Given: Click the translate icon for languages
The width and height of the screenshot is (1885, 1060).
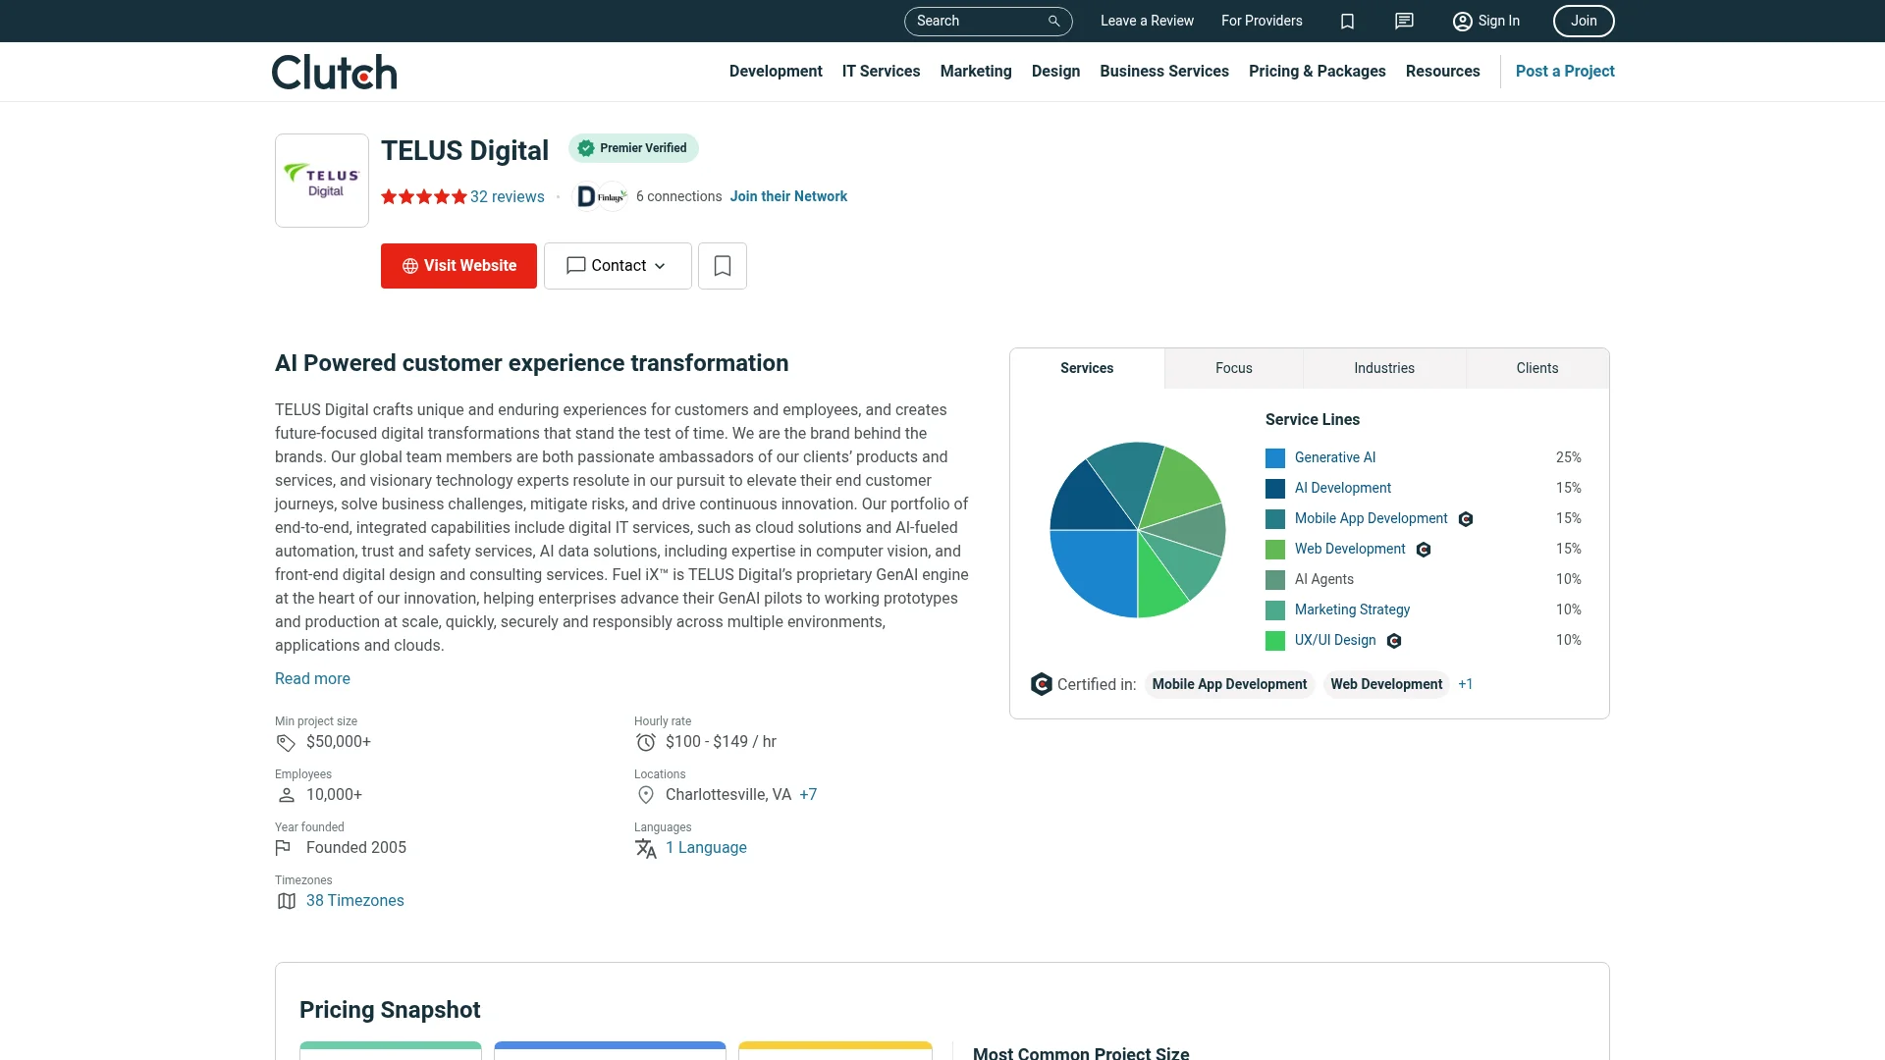Looking at the screenshot, I should point(645,848).
